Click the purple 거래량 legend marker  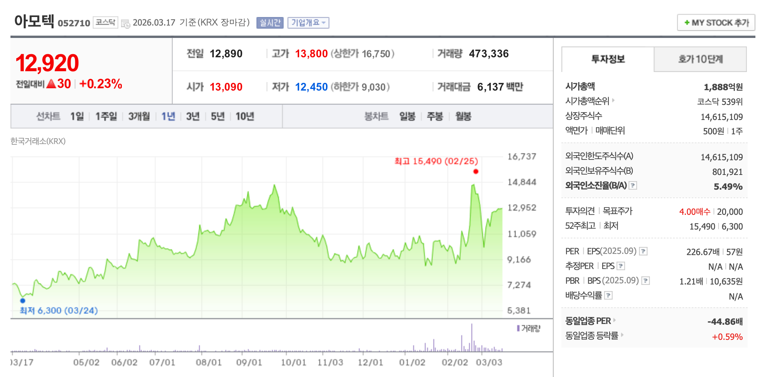518,328
